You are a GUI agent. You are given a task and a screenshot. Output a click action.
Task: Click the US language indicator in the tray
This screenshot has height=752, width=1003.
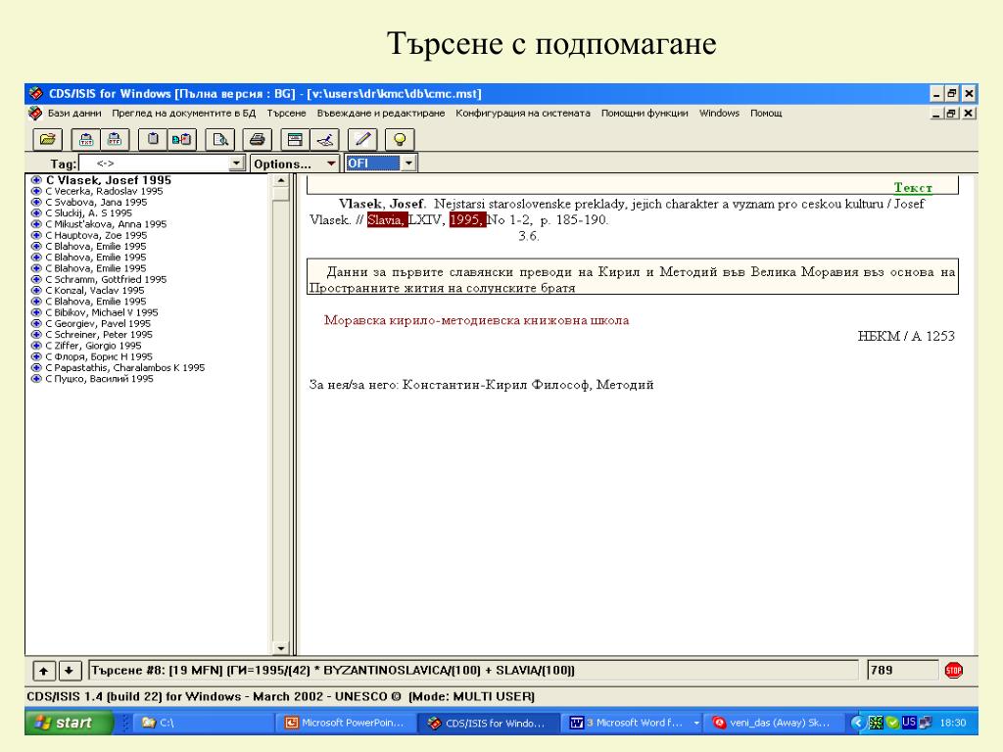(x=908, y=723)
